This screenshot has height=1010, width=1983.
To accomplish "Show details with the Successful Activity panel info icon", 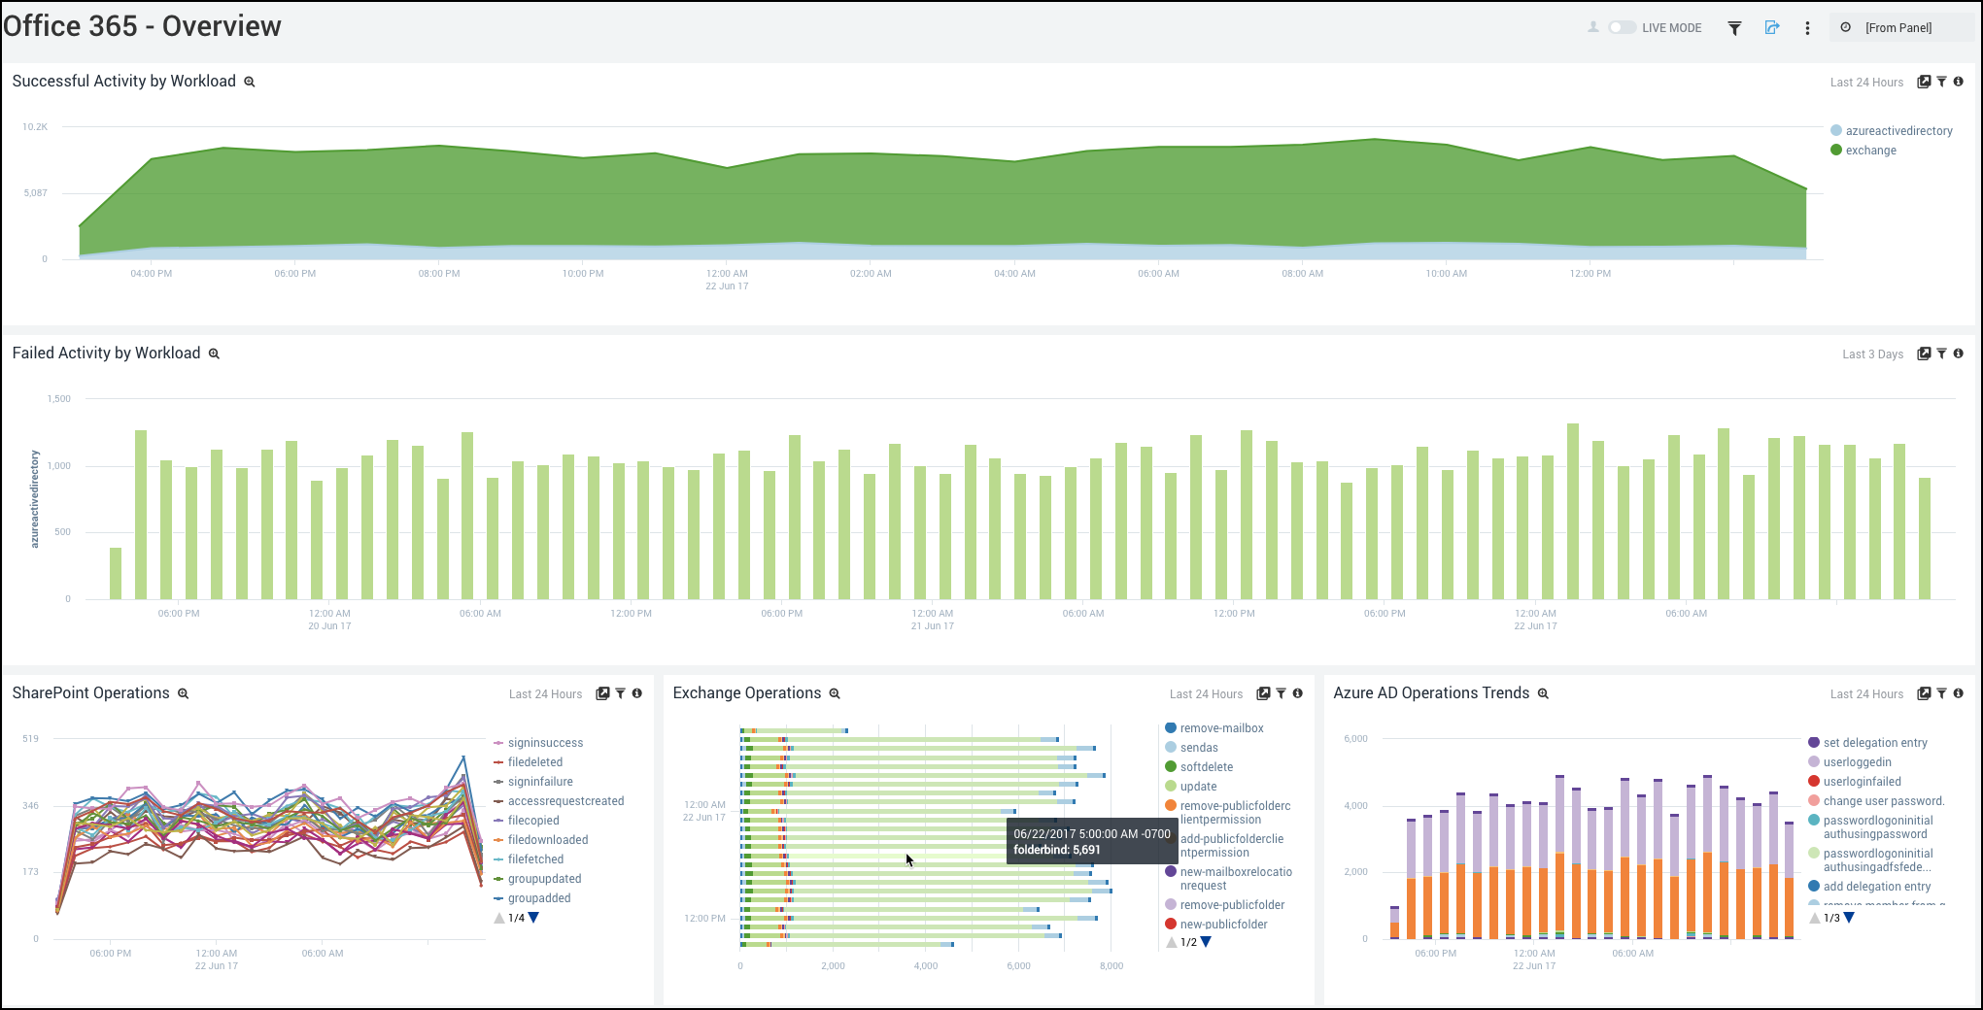I will (x=1960, y=82).
